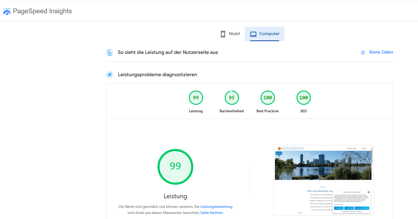Click the PageSpeed Insights title text

click(42, 11)
